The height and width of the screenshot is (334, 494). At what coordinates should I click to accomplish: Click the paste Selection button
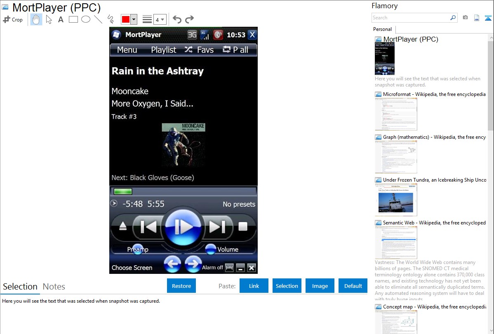(x=287, y=286)
